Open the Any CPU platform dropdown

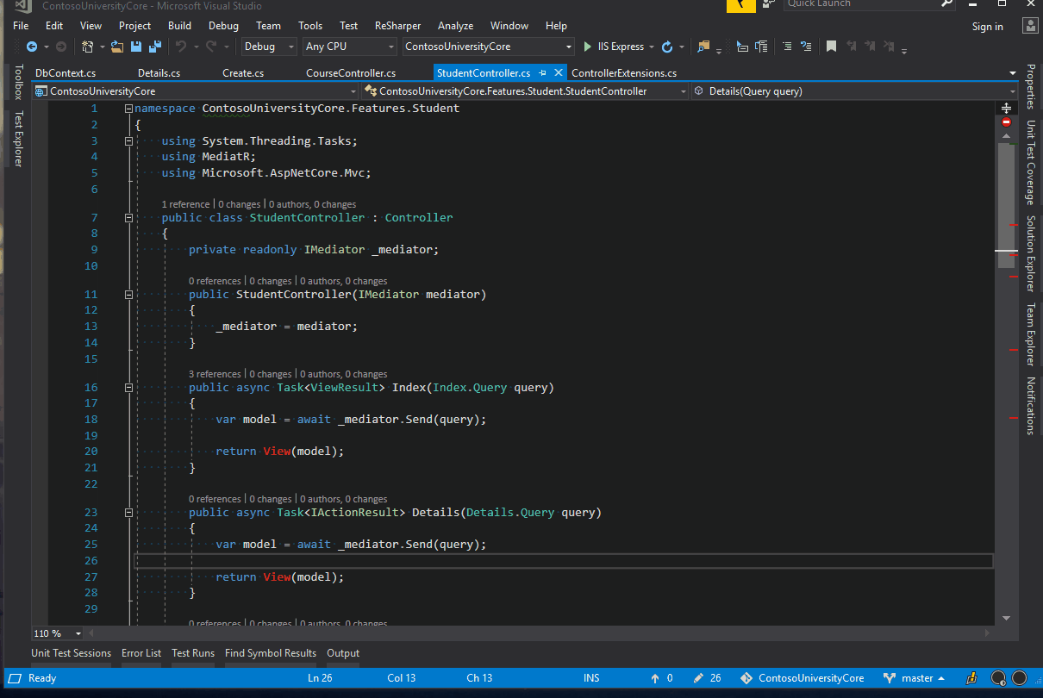(349, 47)
